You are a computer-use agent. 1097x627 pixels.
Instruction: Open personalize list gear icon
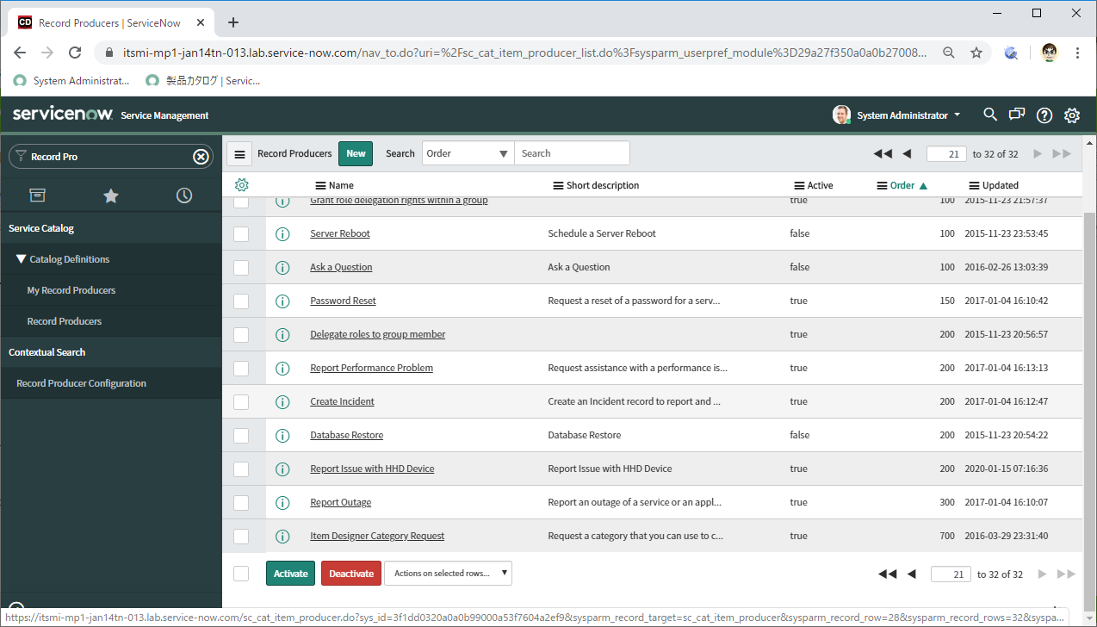[x=241, y=185]
